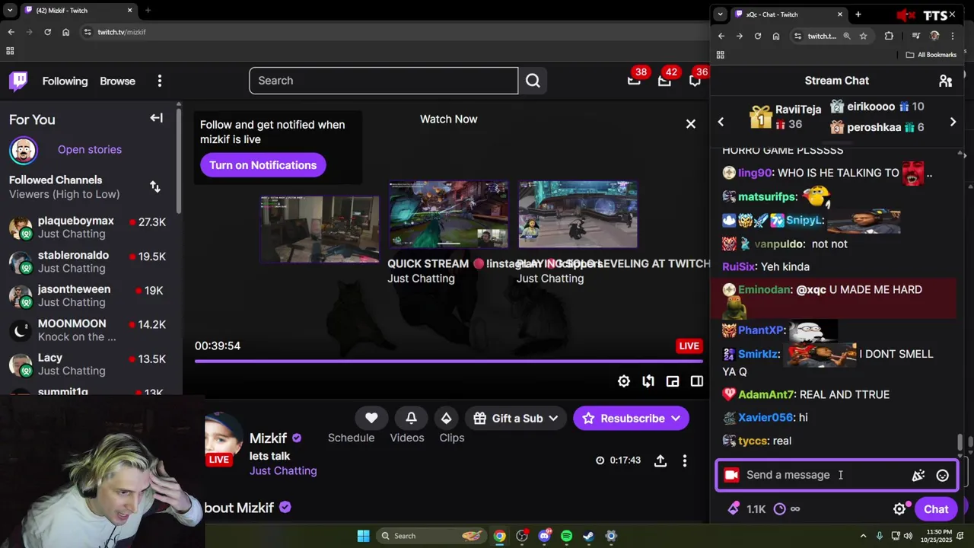
Task: Share the Mizkif stream
Action: tap(660, 460)
